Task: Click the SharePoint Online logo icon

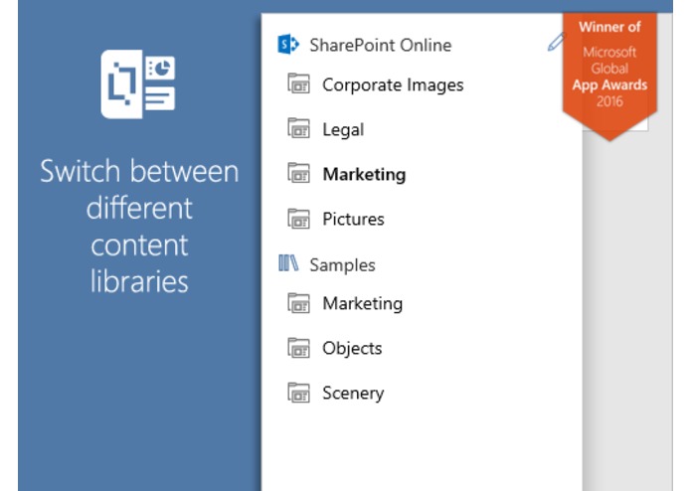Action: tap(288, 44)
